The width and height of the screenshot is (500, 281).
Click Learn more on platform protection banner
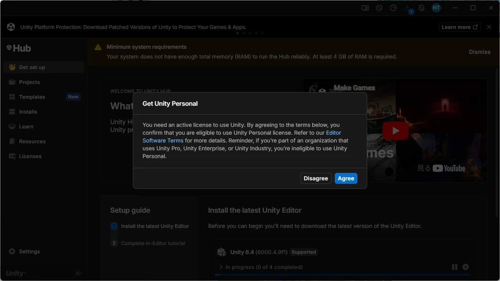tap(459, 27)
